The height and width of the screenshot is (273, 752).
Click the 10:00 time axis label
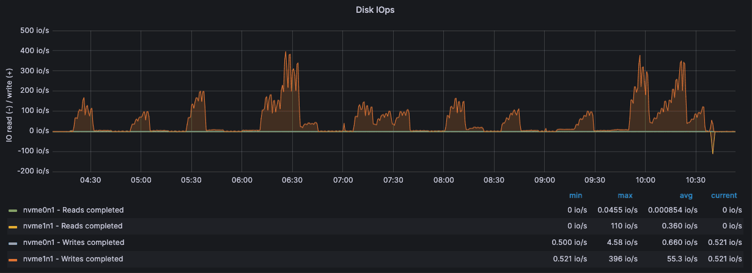(x=646, y=180)
